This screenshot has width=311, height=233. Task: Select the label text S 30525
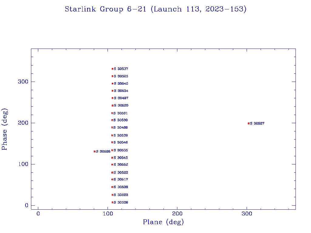pos(121,76)
